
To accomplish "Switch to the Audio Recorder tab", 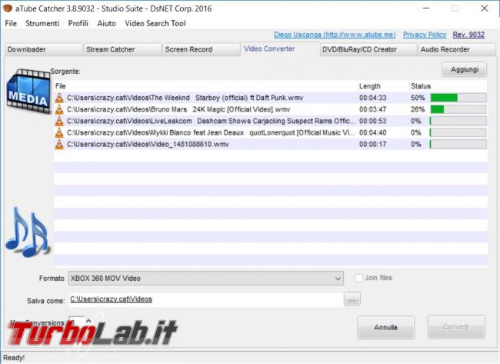I will pos(457,49).
